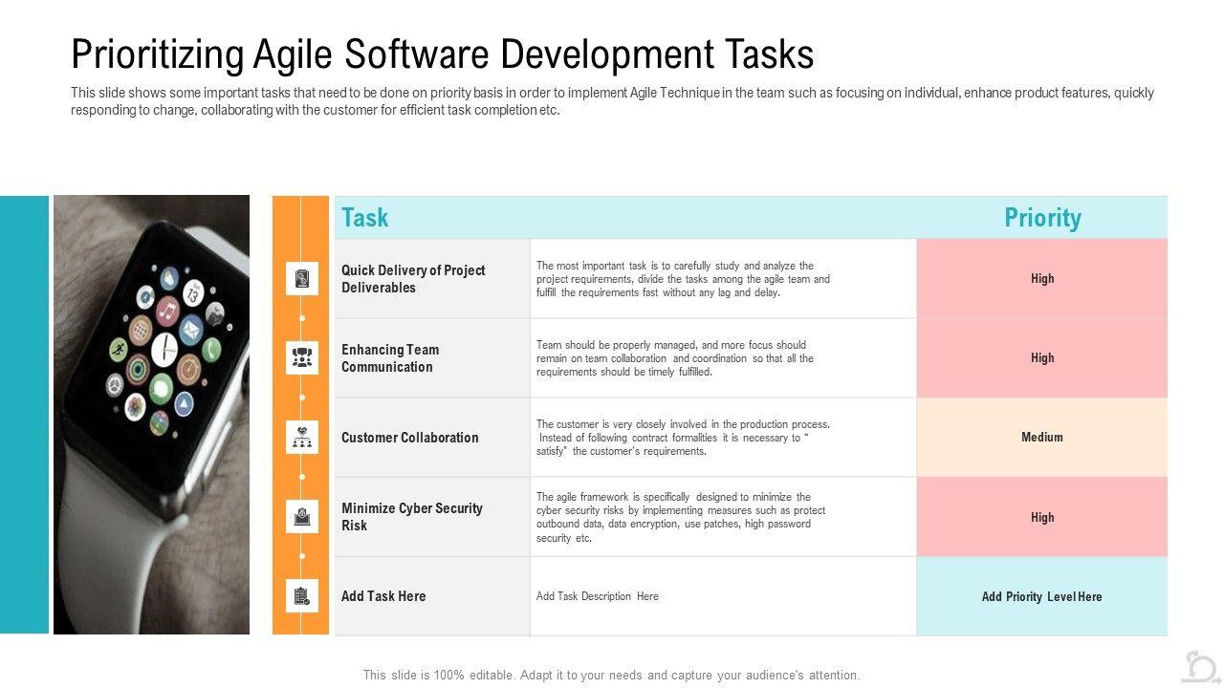Image resolution: width=1224 pixels, height=688 pixels.
Task: Click the Task column header
Action: tap(365, 218)
